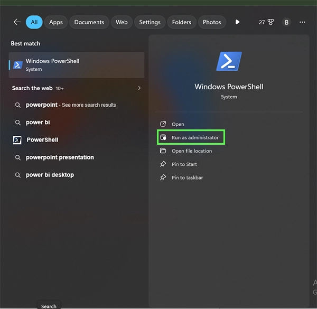Open the three-dot options menu
This screenshot has height=309, width=317.
[x=302, y=22]
